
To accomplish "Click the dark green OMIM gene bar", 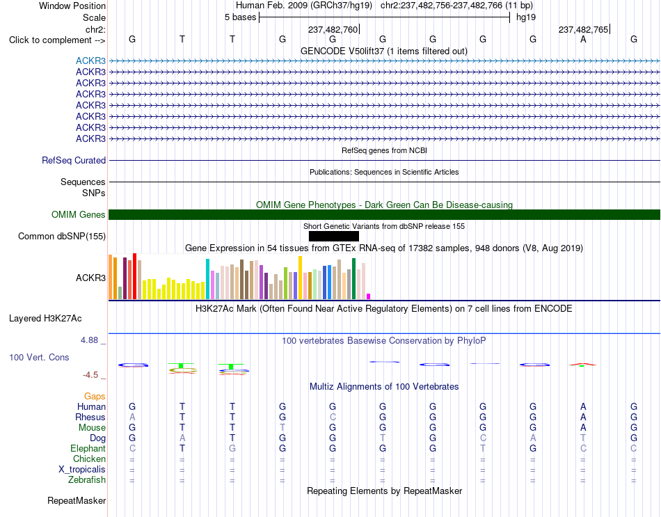I will click(x=384, y=214).
